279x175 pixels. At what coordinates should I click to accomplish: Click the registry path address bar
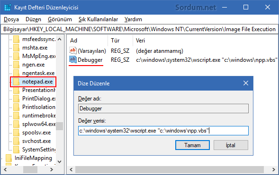(x=139, y=29)
